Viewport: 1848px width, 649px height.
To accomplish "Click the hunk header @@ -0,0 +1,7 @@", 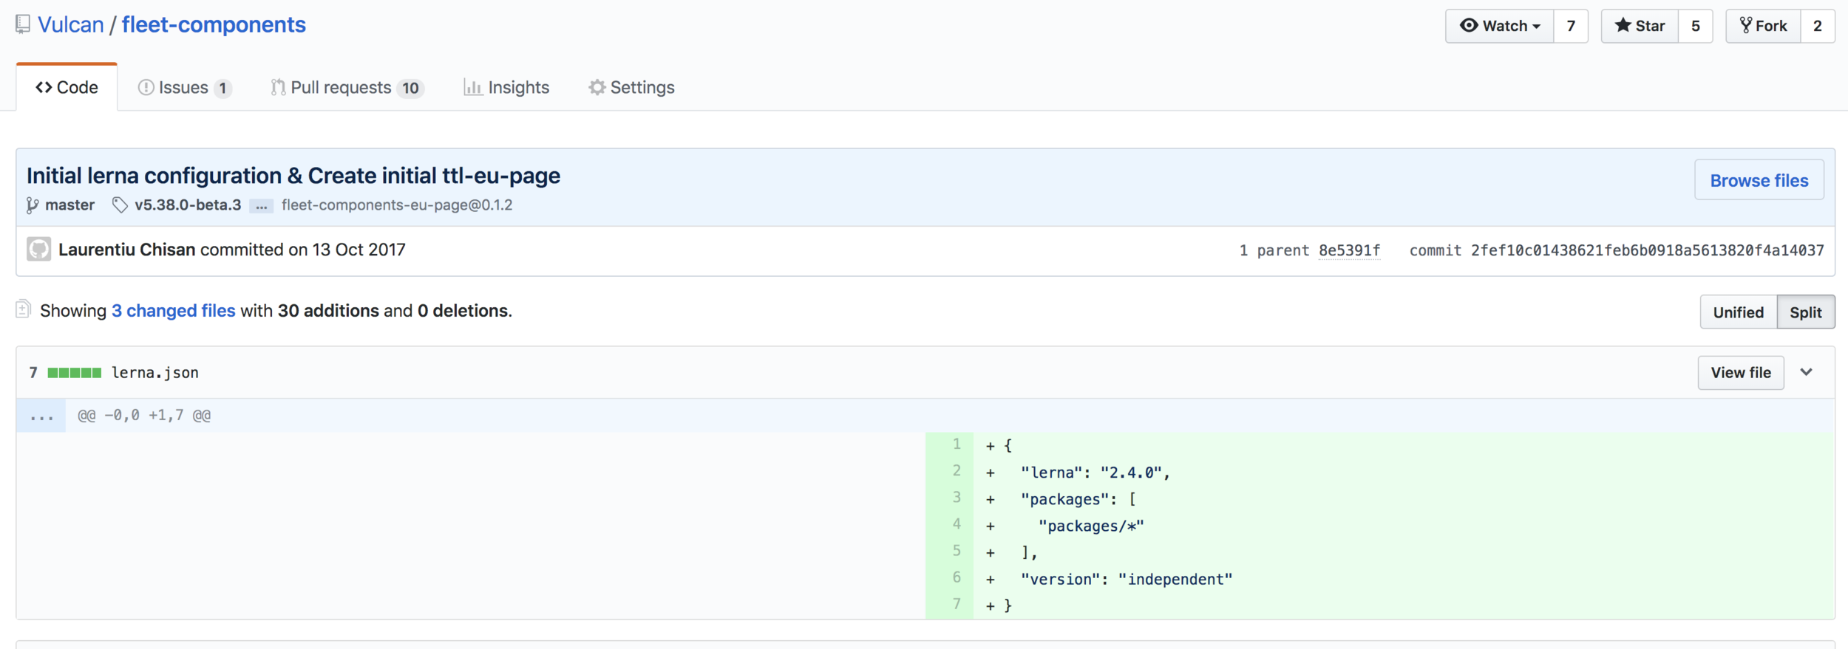I will coord(144,416).
